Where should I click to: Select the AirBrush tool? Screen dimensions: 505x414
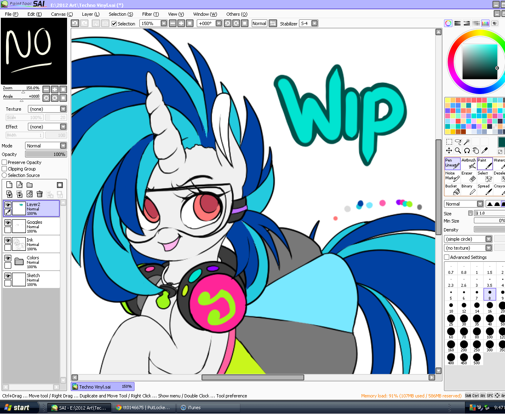coord(469,164)
